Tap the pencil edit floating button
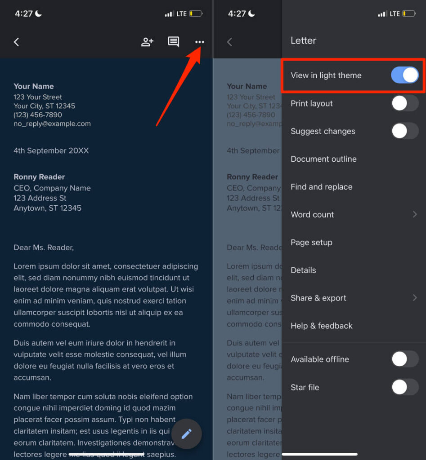The width and height of the screenshot is (426, 460). (187, 434)
